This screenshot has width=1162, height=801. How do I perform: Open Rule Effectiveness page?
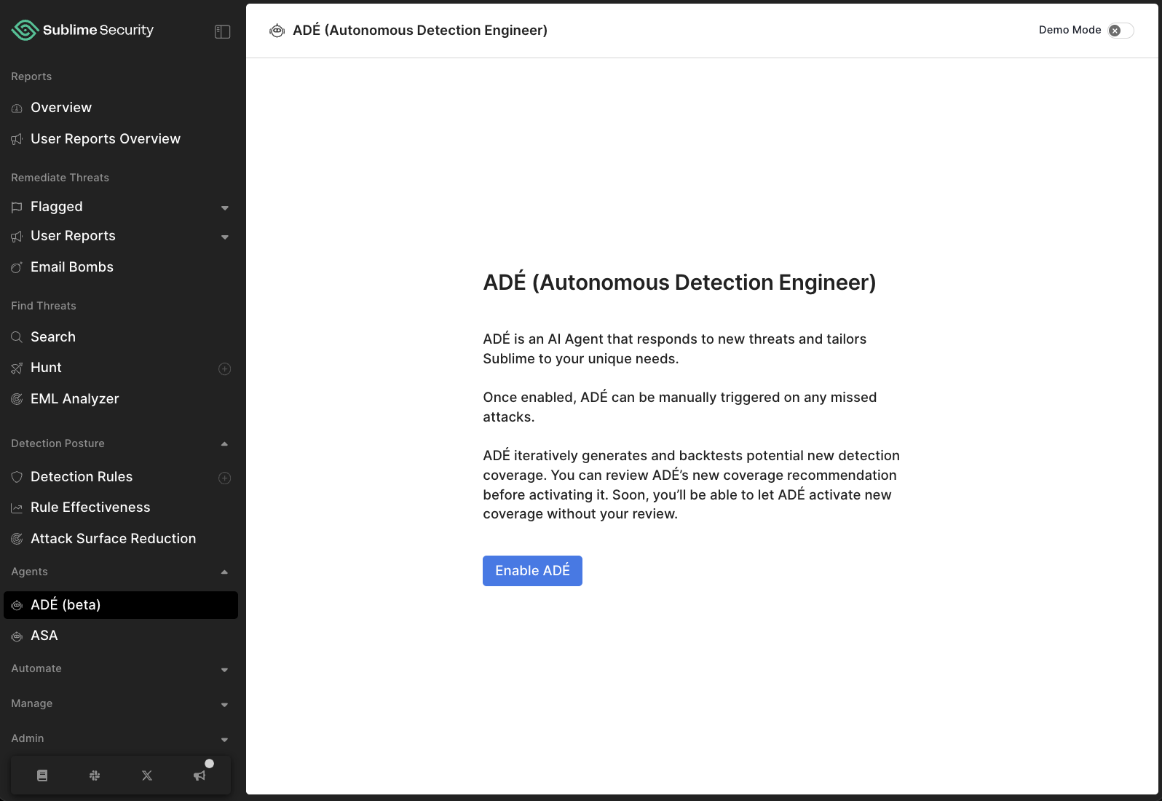coord(90,508)
